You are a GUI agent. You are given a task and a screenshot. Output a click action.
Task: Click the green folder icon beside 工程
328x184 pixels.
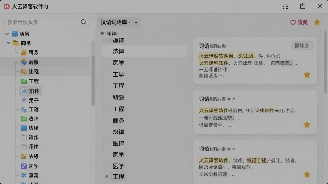24,81
